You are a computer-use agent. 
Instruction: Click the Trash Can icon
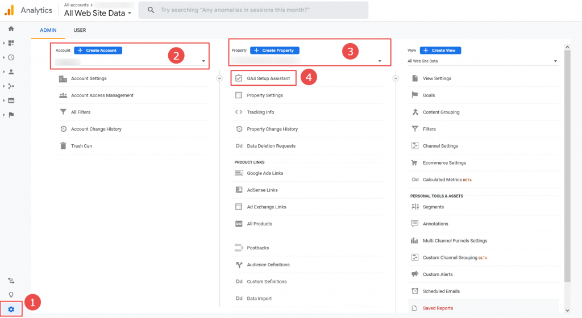pos(63,146)
